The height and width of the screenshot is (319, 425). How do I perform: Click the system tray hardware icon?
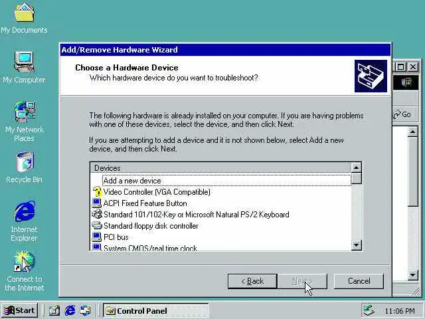point(369,310)
